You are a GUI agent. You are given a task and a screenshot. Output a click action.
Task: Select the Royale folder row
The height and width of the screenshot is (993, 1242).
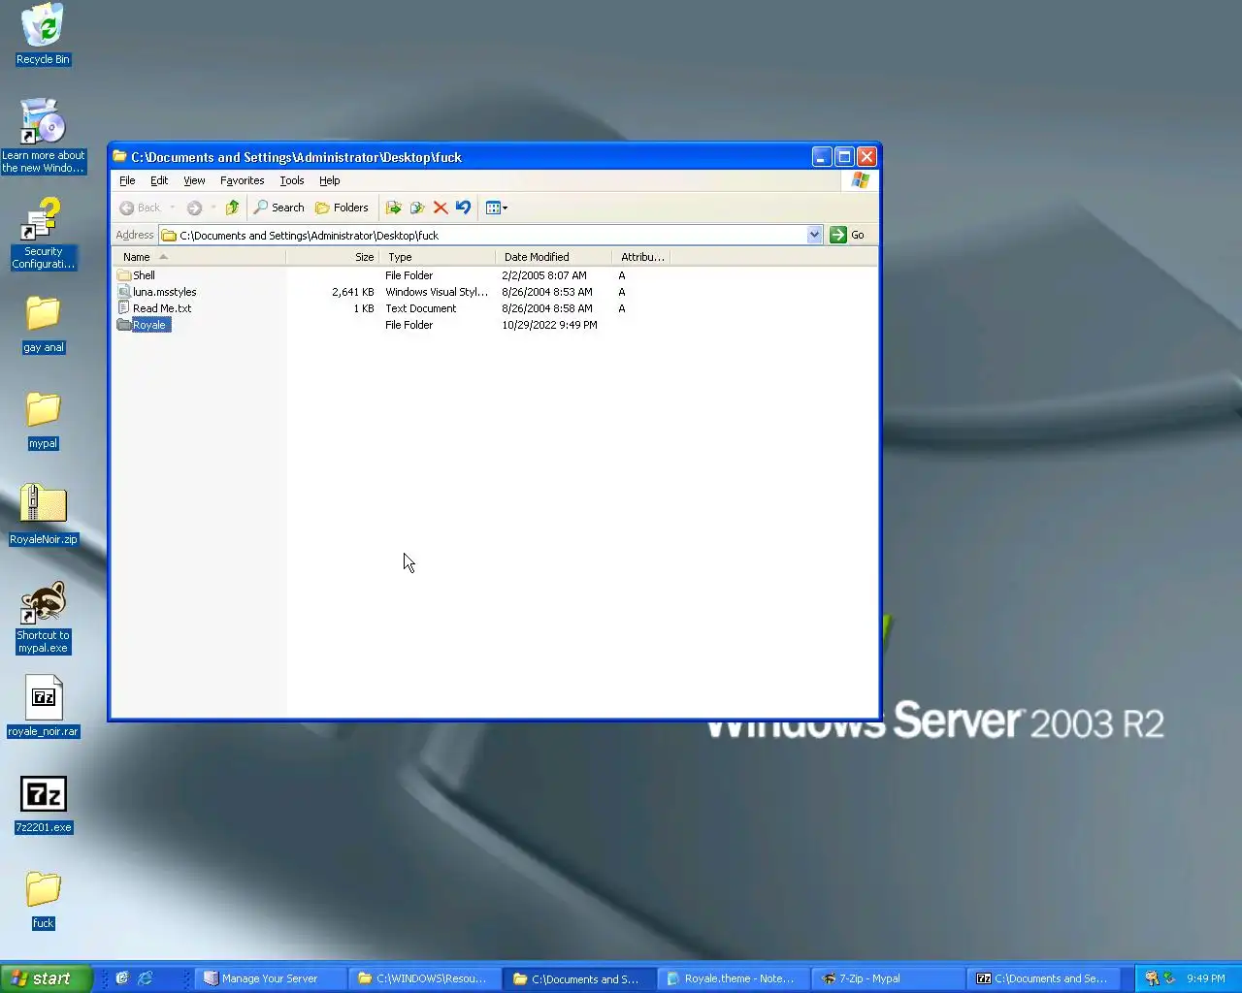coord(144,325)
